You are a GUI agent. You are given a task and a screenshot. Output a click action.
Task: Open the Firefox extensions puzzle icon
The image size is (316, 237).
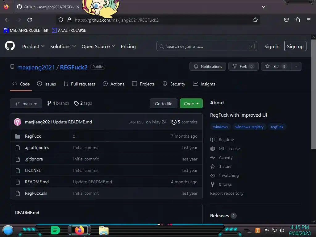pyautogui.click(x=297, y=20)
